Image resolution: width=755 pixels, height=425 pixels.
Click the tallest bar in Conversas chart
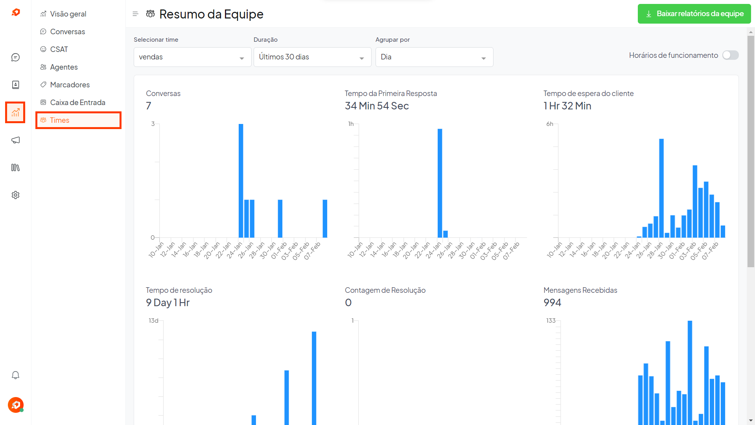pyautogui.click(x=241, y=180)
